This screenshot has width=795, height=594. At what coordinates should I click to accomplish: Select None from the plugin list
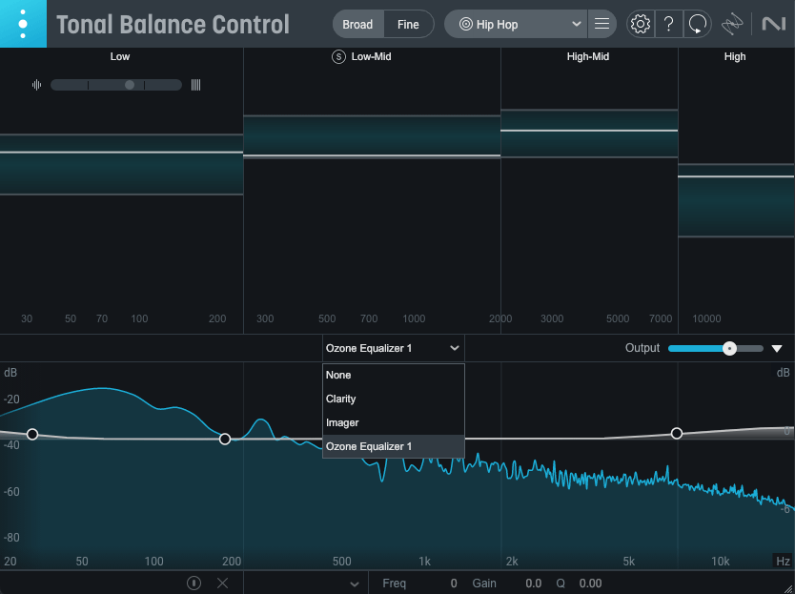(394, 375)
